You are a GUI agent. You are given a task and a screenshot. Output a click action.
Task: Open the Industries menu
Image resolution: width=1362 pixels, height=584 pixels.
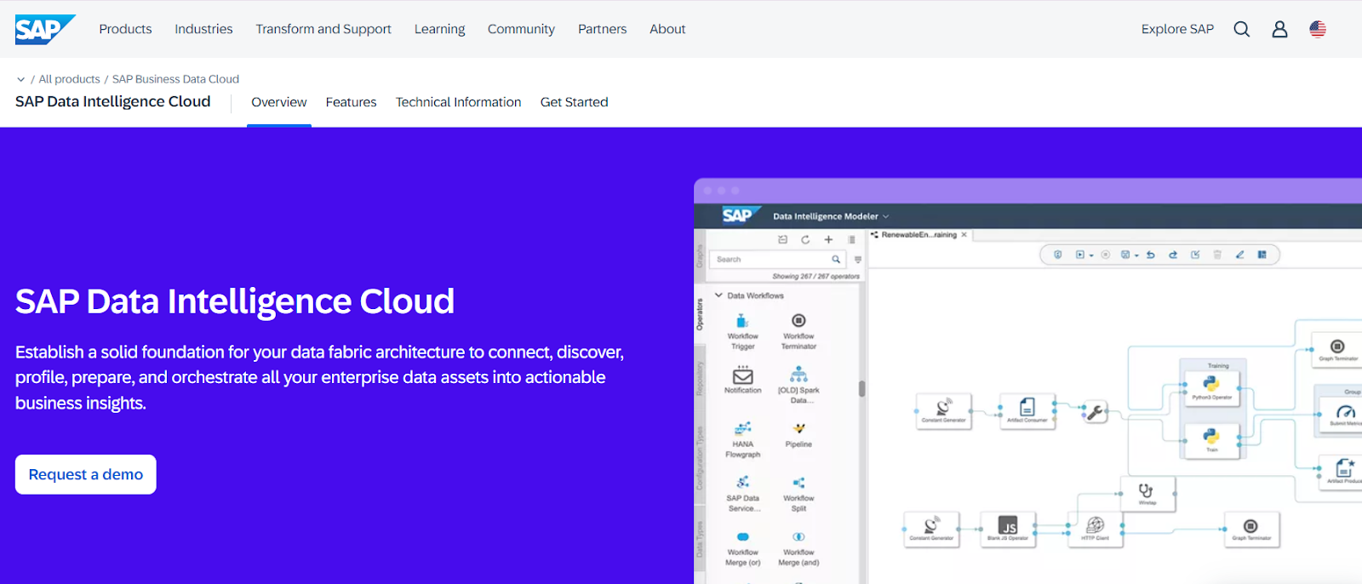pyautogui.click(x=203, y=29)
